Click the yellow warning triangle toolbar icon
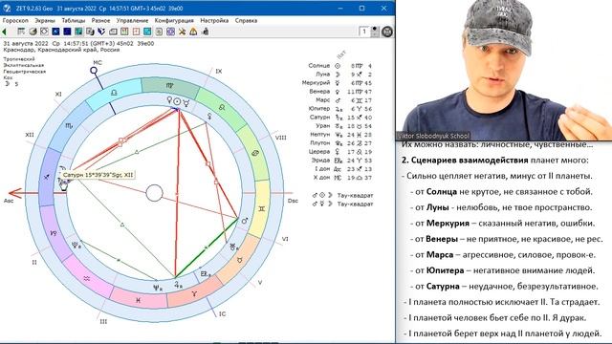The width and height of the screenshot is (612, 344). [193, 32]
